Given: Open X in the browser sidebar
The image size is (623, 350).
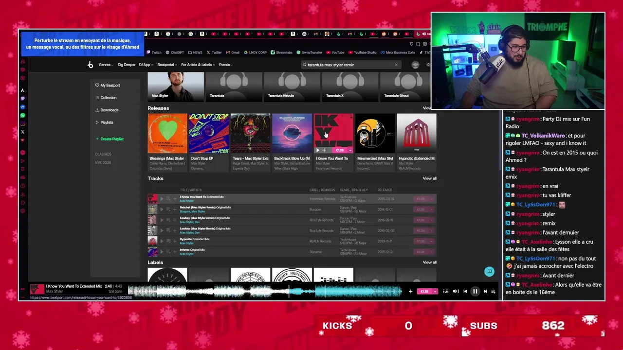Looking at the screenshot, I should click(22, 132).
